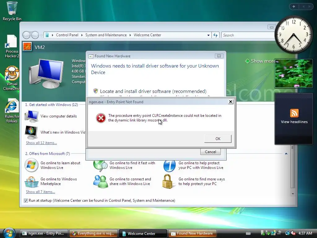Screen dimensions: 317x238
Task: Click System and Maintenance in the breadcrumb
Action: click(106, 35)
